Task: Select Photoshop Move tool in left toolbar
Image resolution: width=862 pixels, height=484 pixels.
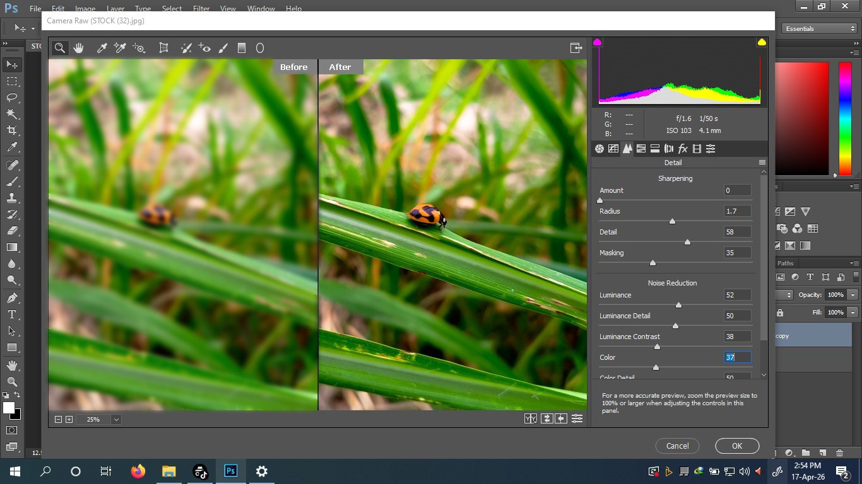Action: point(12,65)
